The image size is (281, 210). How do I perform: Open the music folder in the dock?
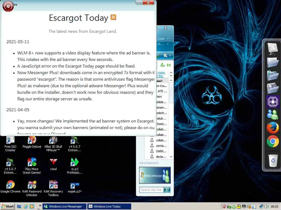[x=272, y=75]
